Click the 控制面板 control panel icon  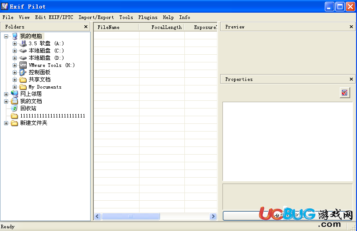[23, 72]
